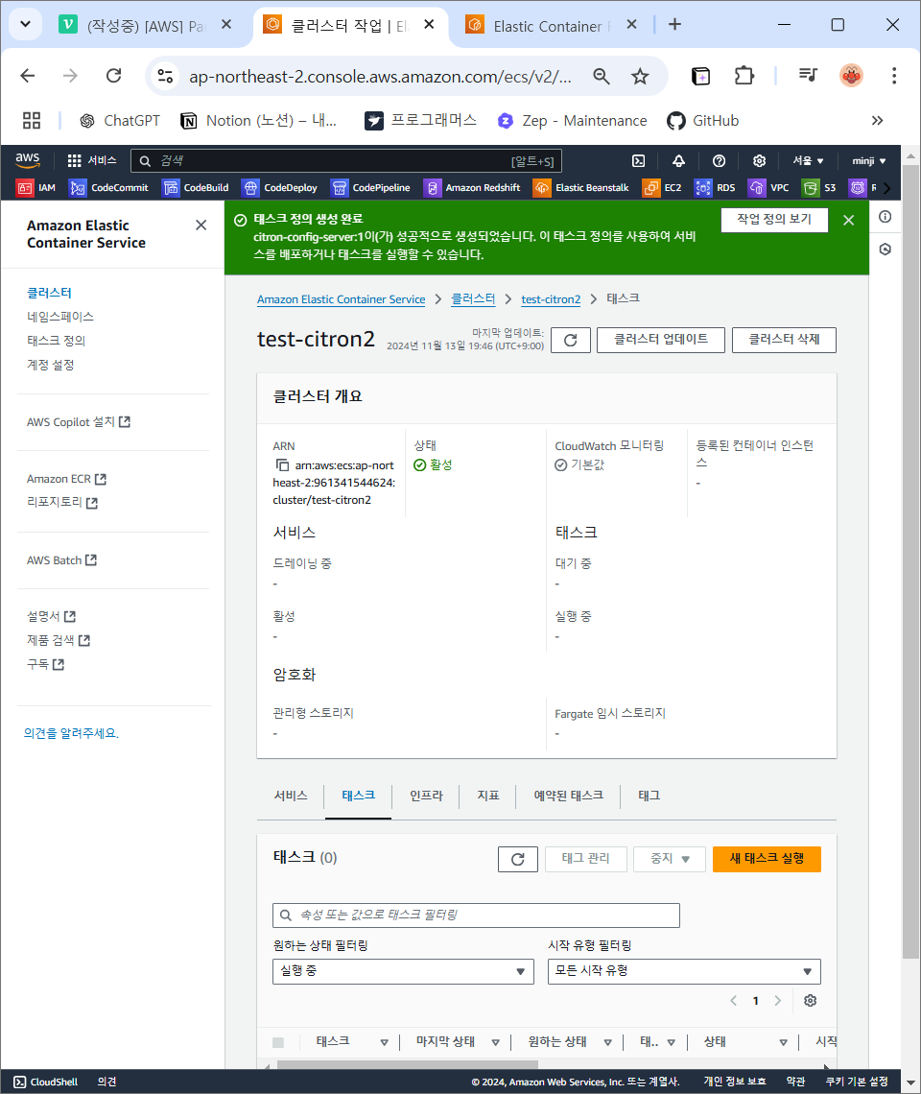
Task: Open IAM shortcut in favorites bar
Action: pyautogui.click(x=36, y=188)
